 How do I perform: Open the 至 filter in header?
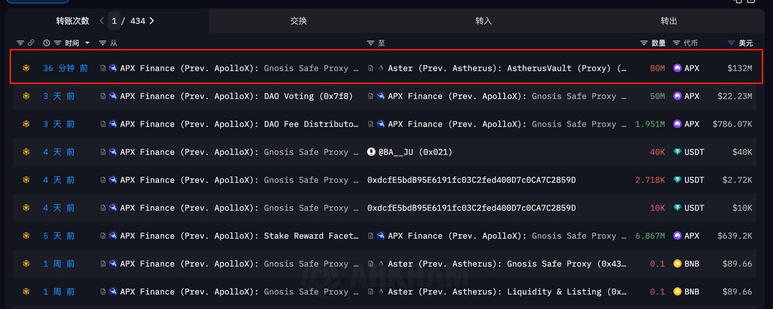coord(370,43)
